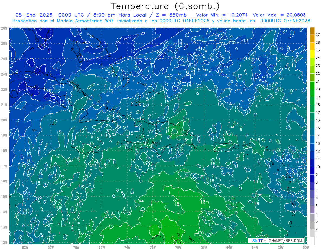Viewport: 325px width, 251px height.
Task: Click the '60W' longitude axis label
Action: 306,247
